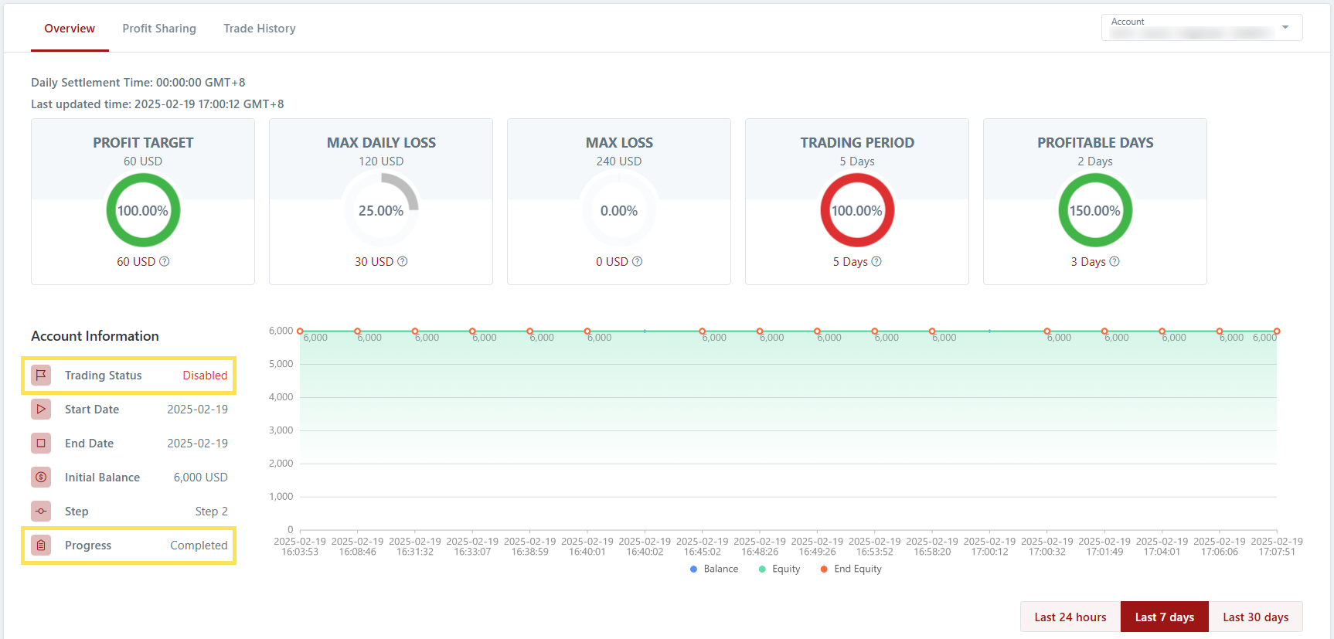Click help icon beside 30 USD daily loss

pyautogui.click(x=403, y=262)
